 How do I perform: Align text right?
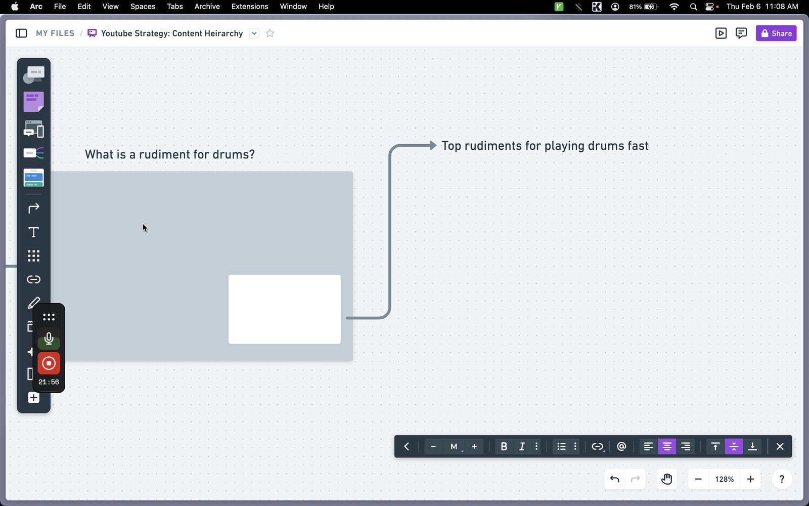[x=686, y=446]
